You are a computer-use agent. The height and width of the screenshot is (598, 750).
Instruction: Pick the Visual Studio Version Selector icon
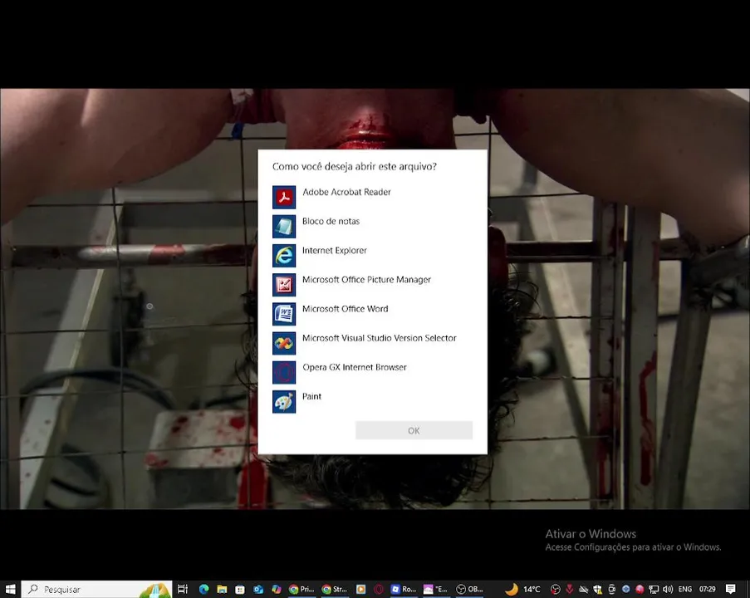[x=284, y=343]
